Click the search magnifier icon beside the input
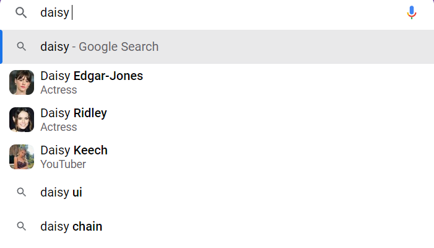 tap(22, 12)
